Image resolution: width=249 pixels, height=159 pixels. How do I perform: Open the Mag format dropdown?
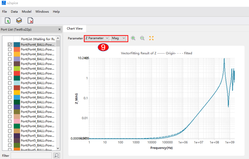coord(119,38)
